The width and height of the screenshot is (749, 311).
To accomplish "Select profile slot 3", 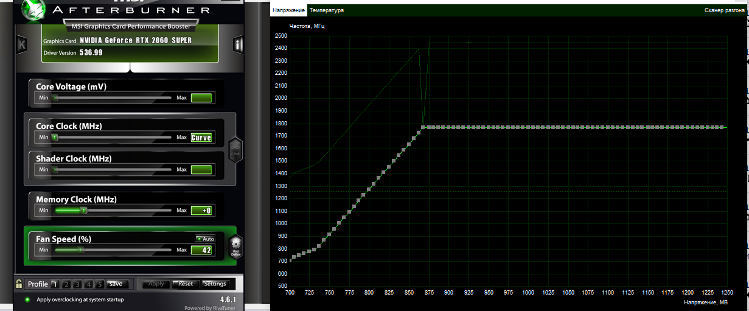I will [x=78, y=284].
